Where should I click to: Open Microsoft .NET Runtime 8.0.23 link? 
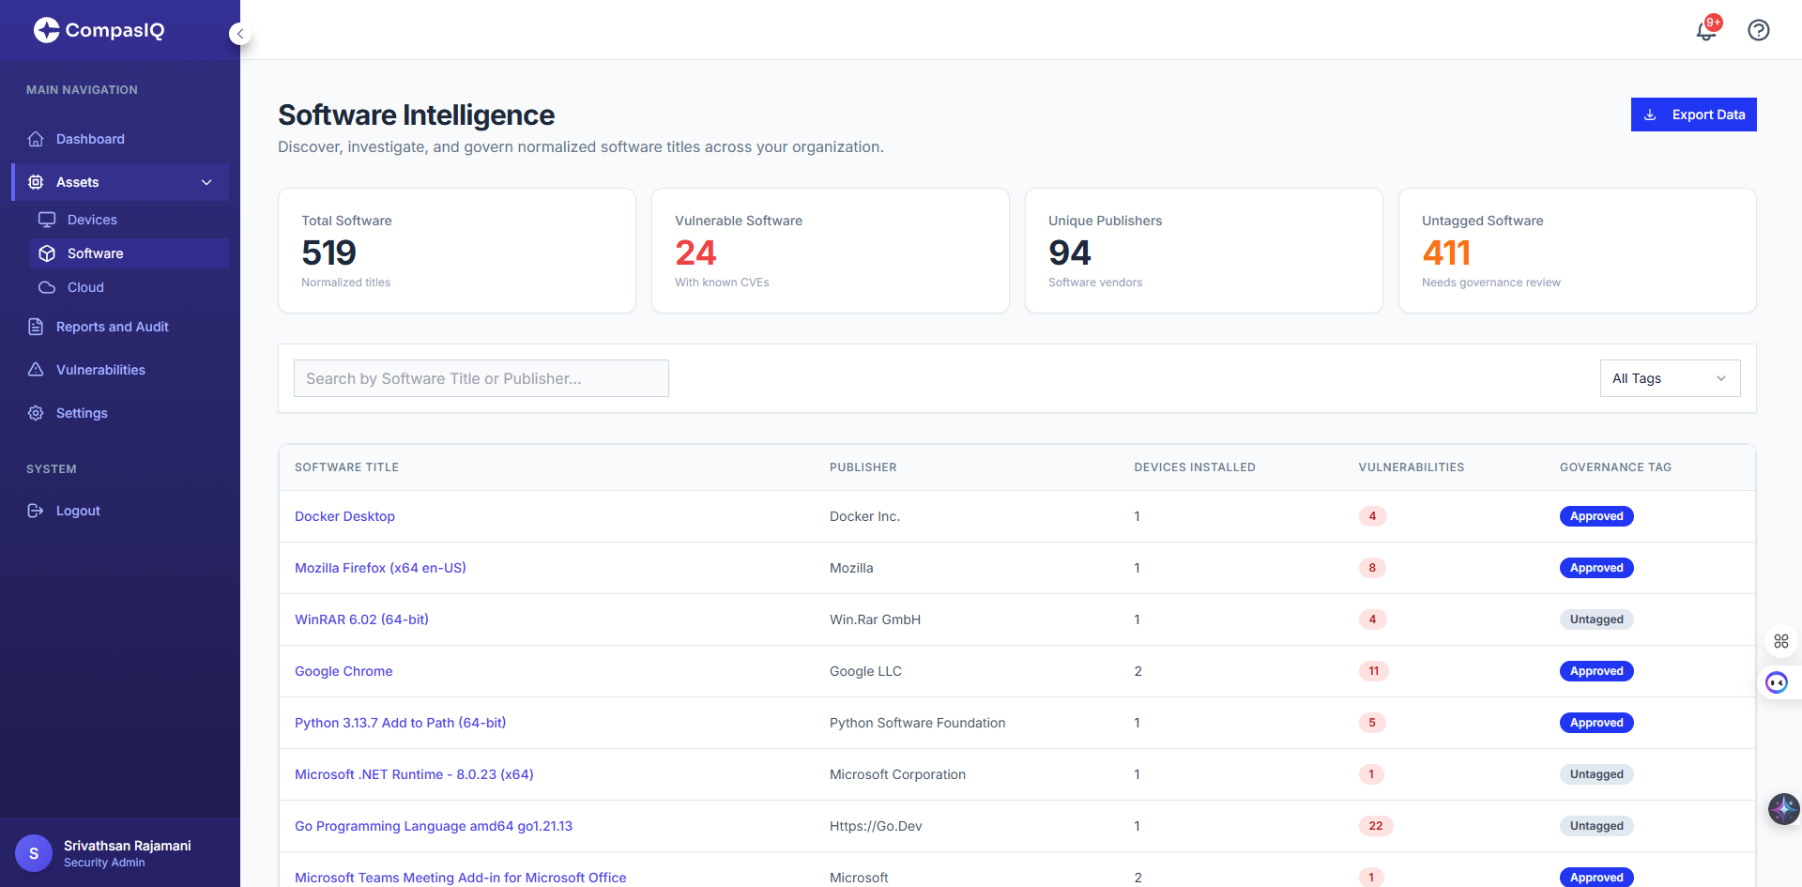414,774
